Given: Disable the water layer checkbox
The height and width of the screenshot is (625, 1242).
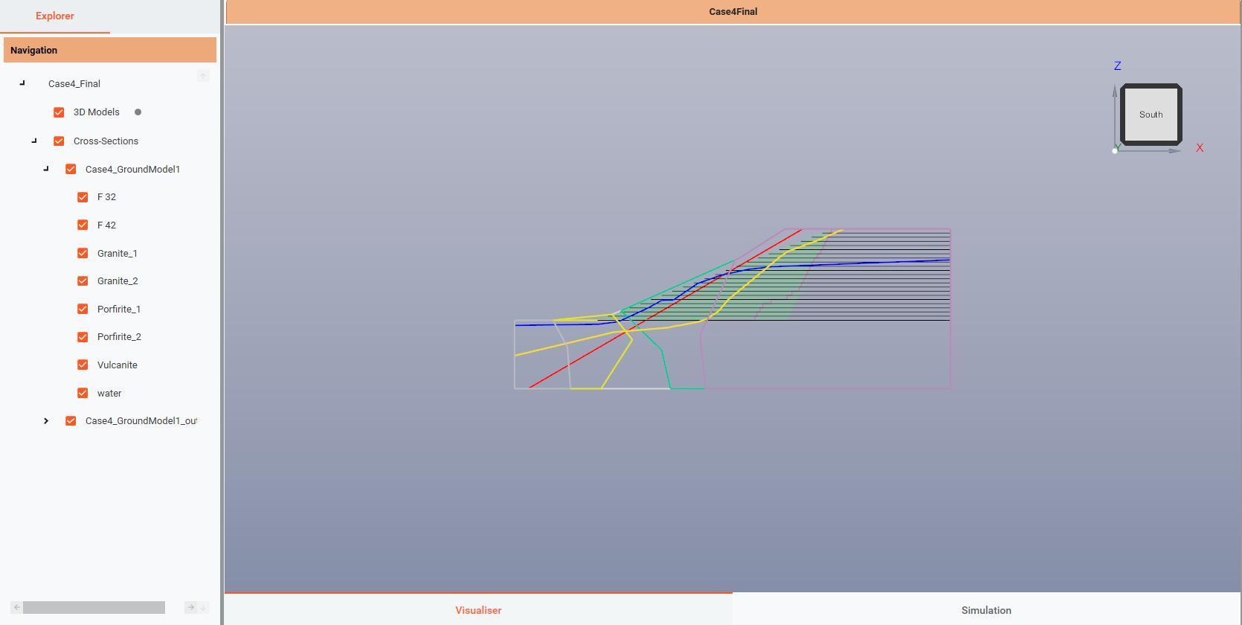Looking at the screenshot, I should [x=83, y=393].
